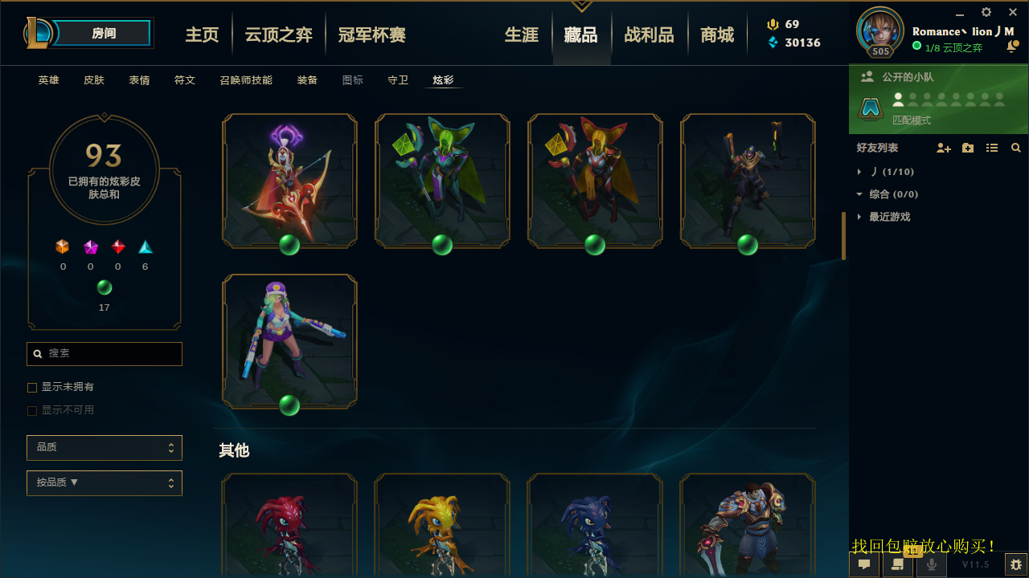Open the friends list view options icon

[x=992, y=149]
